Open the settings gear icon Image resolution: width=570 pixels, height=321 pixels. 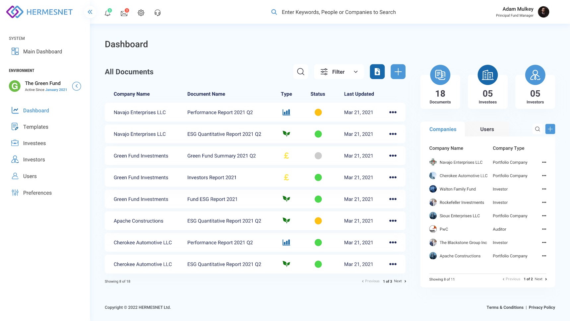(141, 13)
